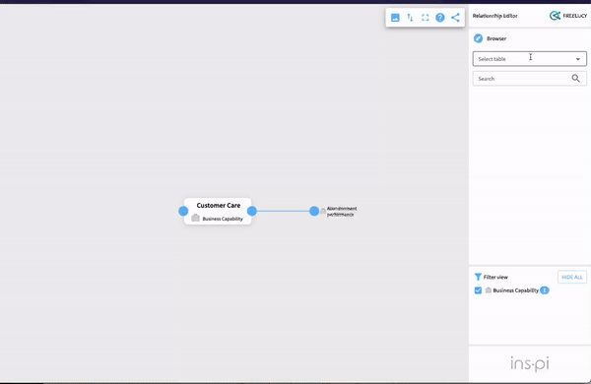
Task: Click Business Capability label in filter view
Action: pos(515,290)
